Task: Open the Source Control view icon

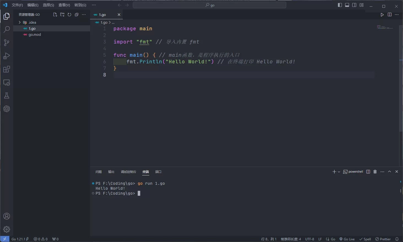Action: pyautogui.click(x=7, y=43)
